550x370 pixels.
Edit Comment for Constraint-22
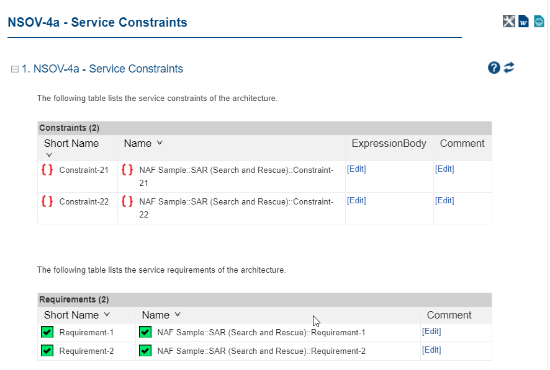444,201
